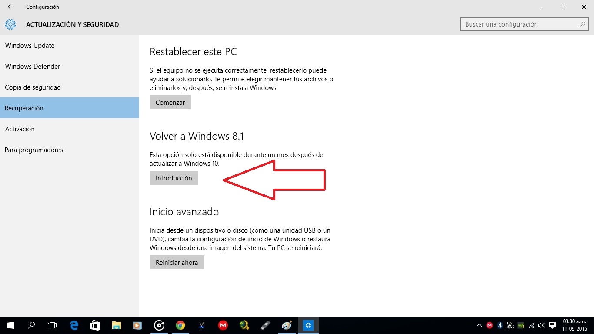This screenshot has height=334, width=594.
Task: Open the volume speaker tray icon
Action: click(541, 325)
